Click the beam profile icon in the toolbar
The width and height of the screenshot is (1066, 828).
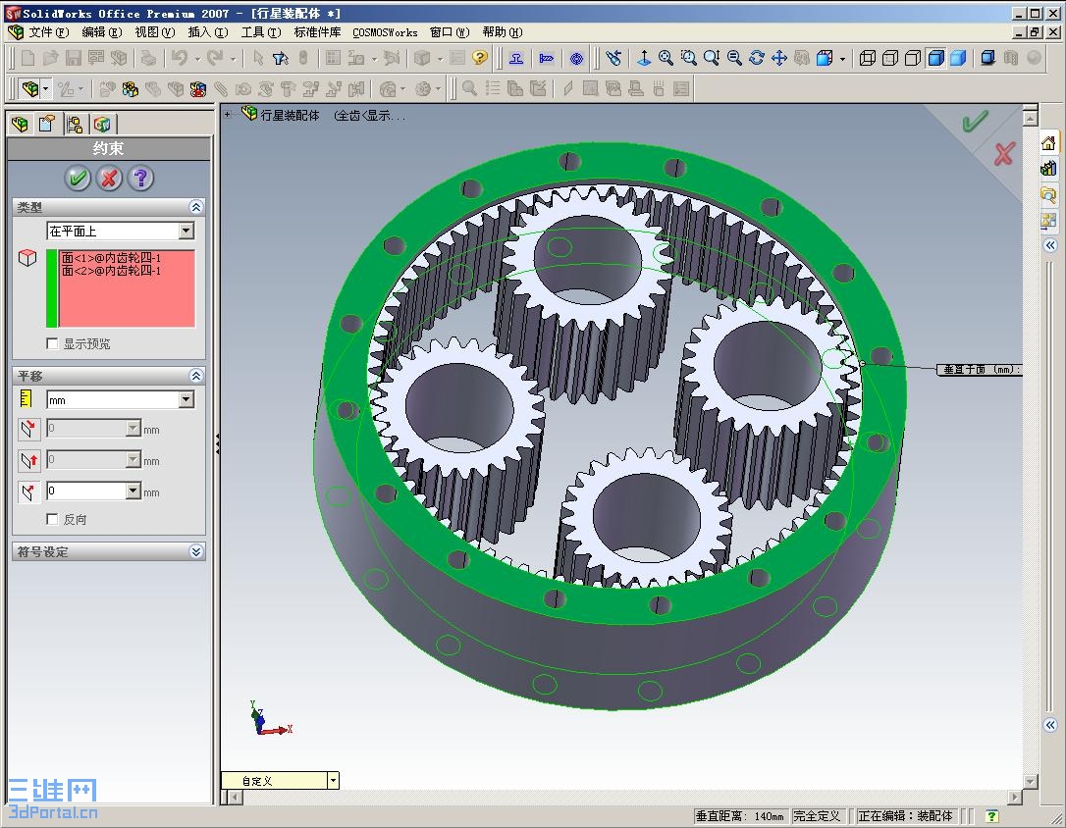point(516,59)
